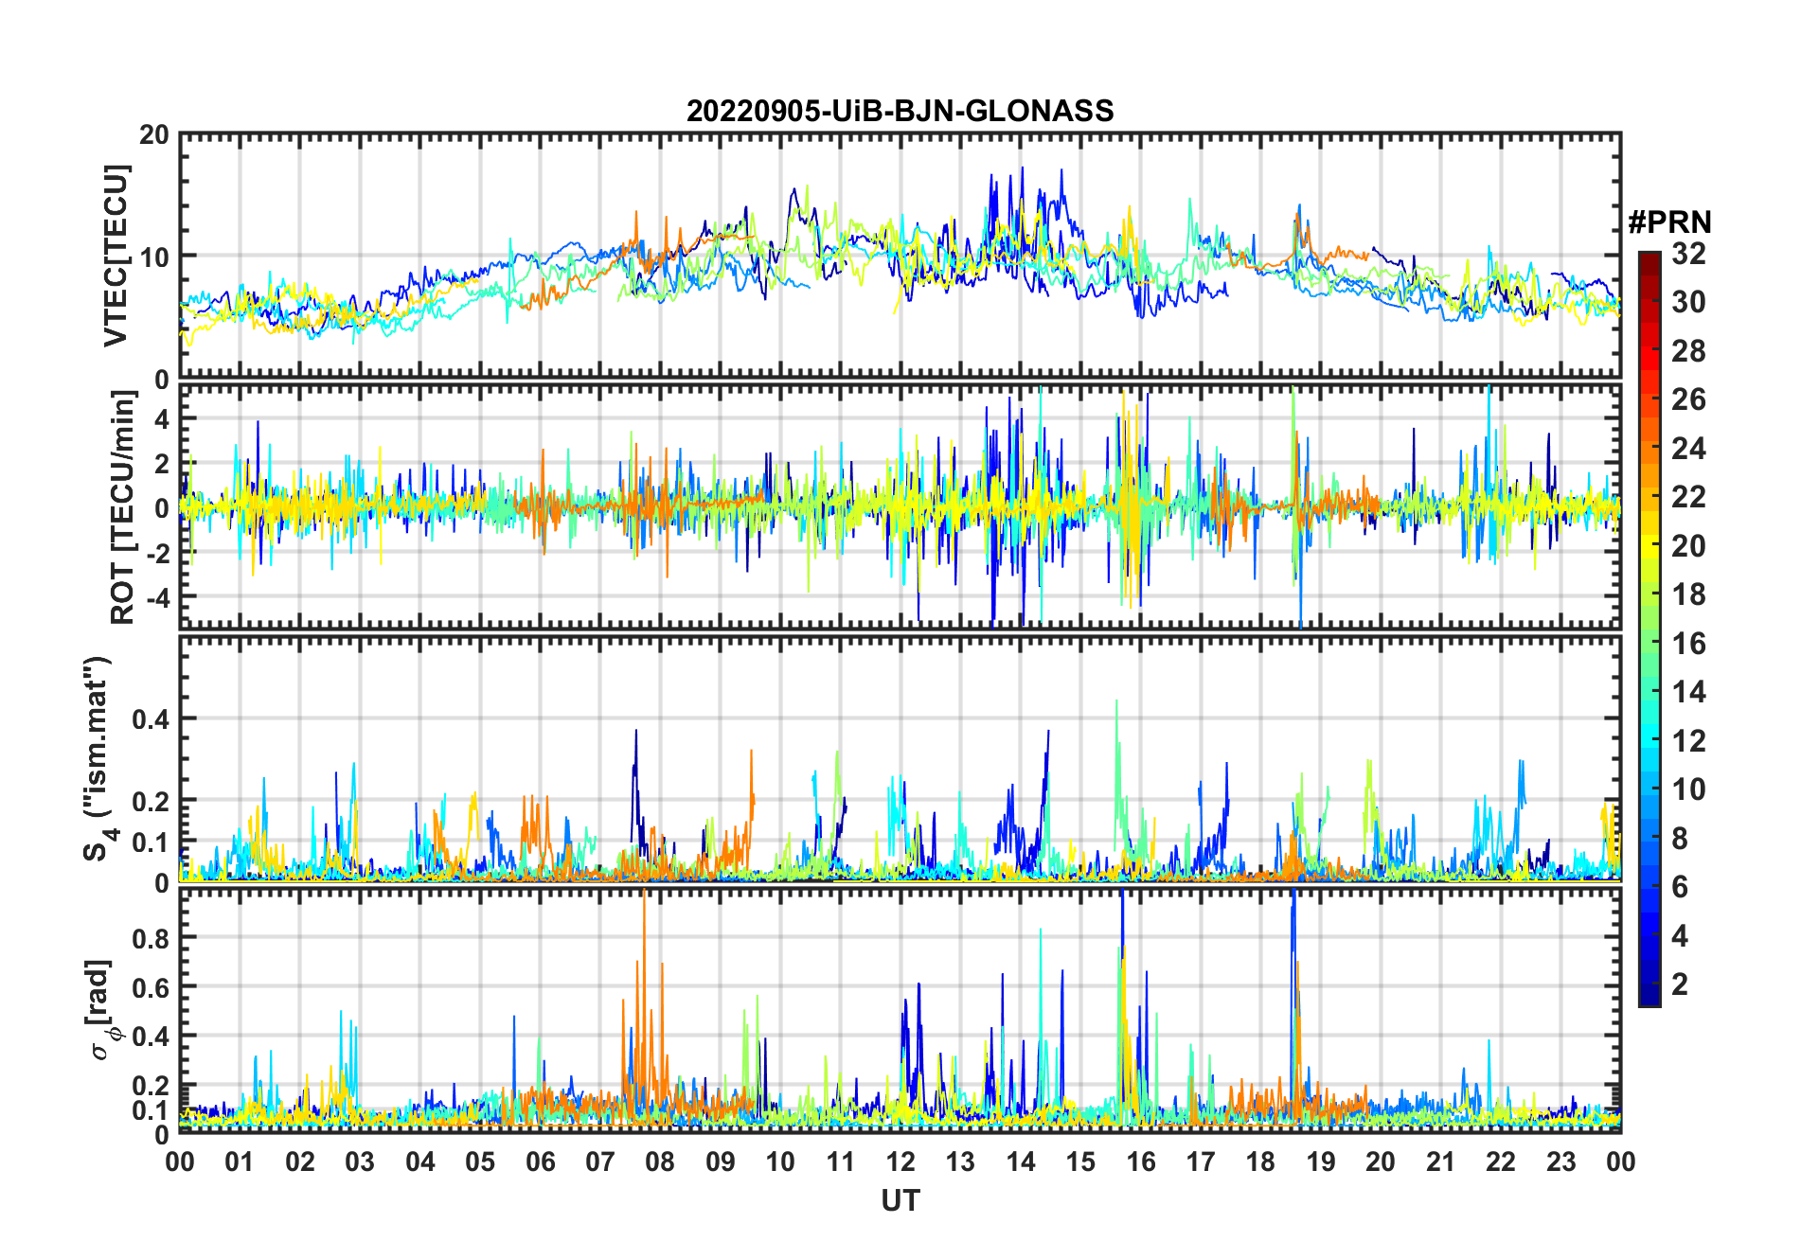Select VTEC axis tick label 10
The height and width of the screenshot is (1259, 1801).
[x=154, y=257]
